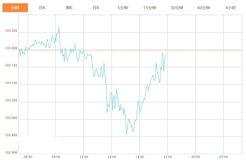Click the 15:00 time axis label
Screen dimensions: 246x160
pos(112,157)
